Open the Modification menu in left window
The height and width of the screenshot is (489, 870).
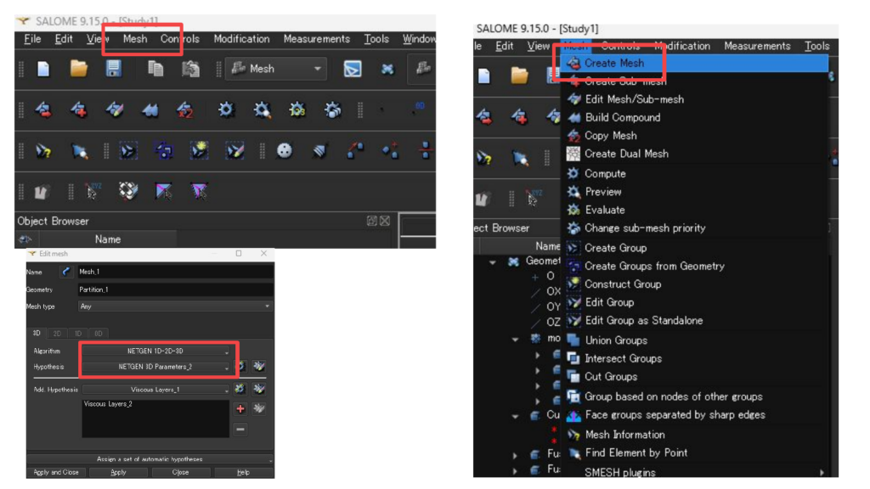[241, 39]
